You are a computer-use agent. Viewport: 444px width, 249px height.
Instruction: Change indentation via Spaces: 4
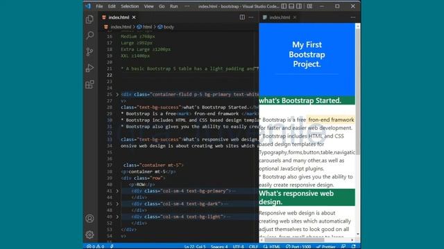coord(219,246)
